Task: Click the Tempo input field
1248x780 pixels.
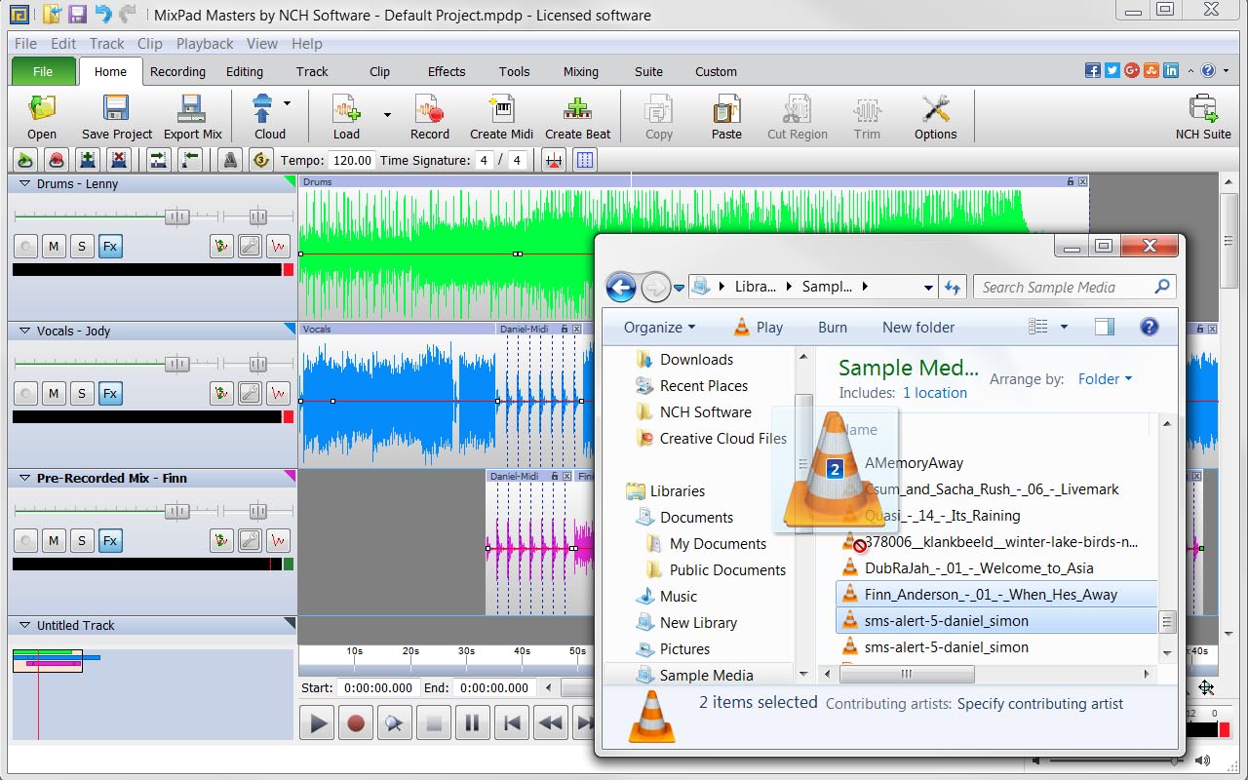Action: [x=350, y=160]
